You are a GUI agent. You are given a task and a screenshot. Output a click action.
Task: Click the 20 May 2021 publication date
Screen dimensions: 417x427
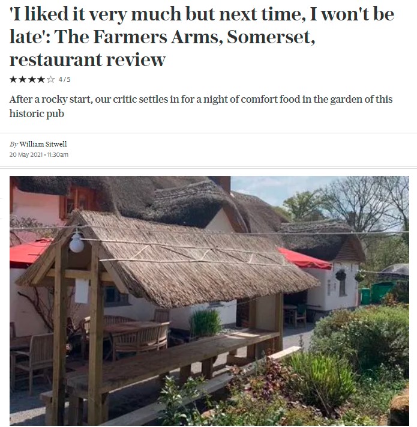coord(26,155)
